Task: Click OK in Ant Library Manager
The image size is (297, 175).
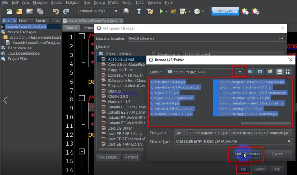Action: pos(244,169)
